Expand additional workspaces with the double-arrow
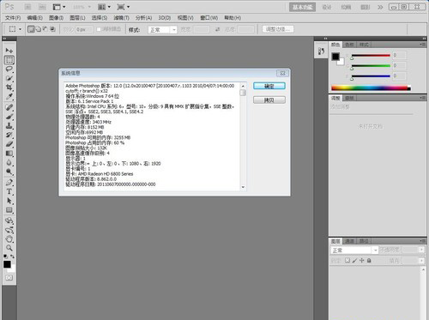Image resolution: width=429 pixels, height=320 pixels. 380,7
